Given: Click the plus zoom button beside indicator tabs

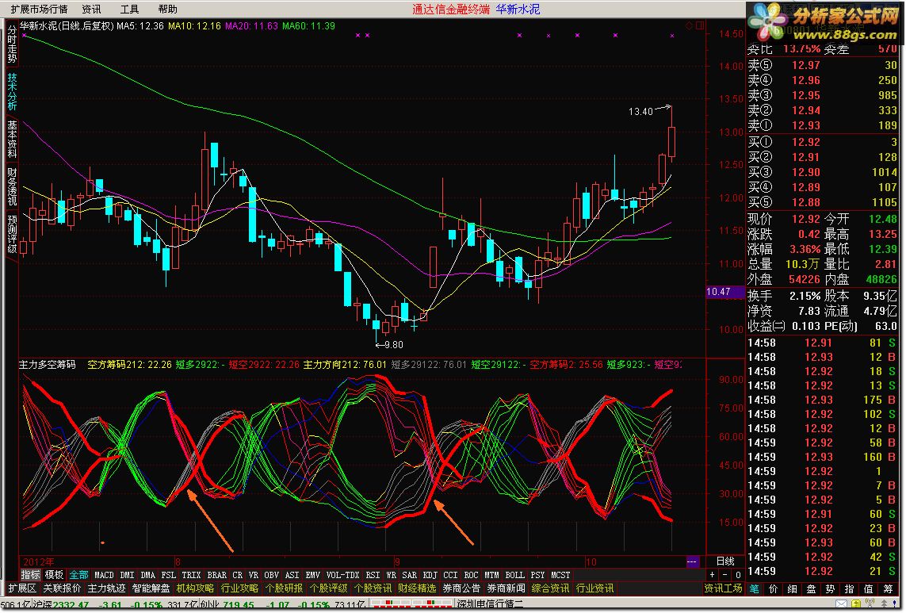Looking at the screenshot, I should click(713, 575).
